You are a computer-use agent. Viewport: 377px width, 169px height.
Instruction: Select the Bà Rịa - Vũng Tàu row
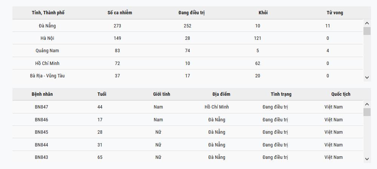click(47, 76)
